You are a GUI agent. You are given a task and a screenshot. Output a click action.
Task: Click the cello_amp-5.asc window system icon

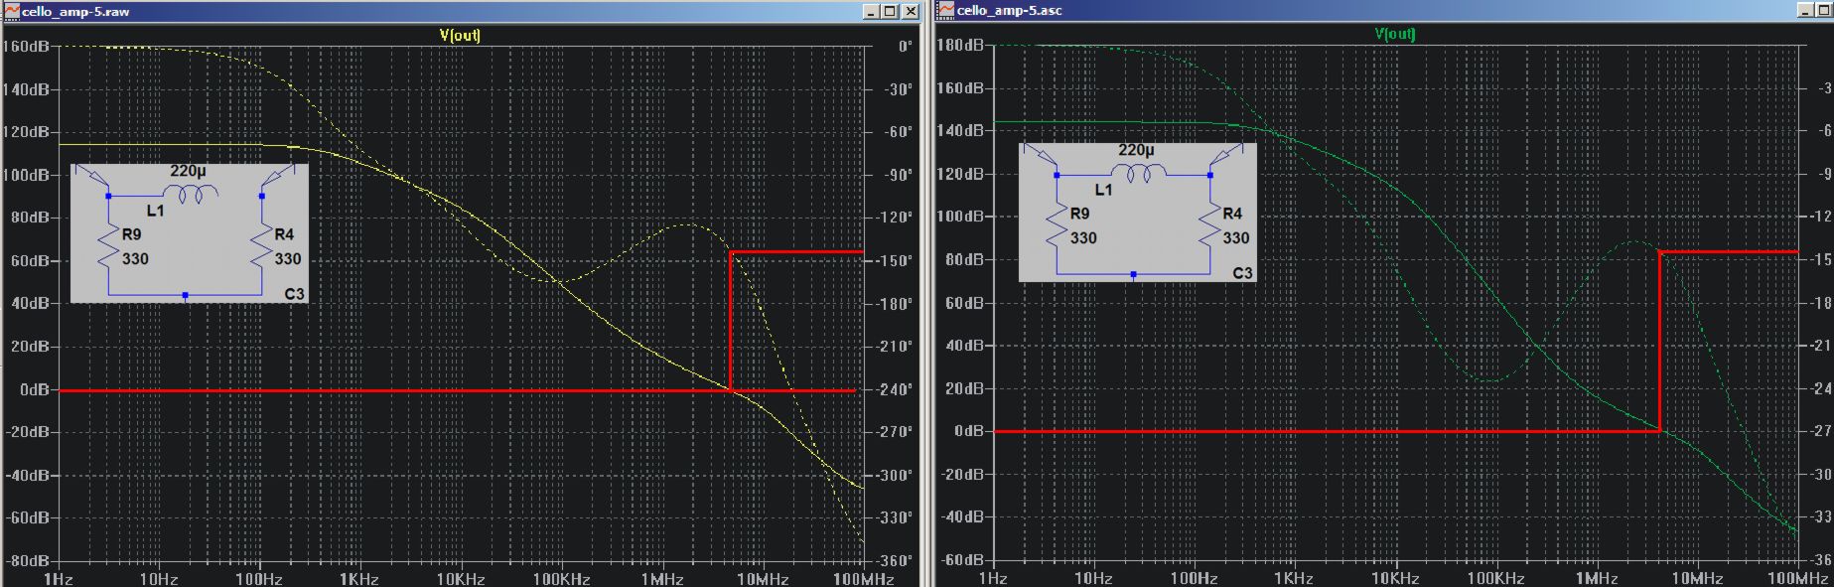(x=945, y=10)
